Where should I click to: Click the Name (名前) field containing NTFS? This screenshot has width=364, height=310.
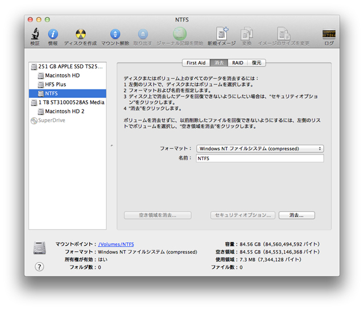pyautogui.click(x=260, y=158)
